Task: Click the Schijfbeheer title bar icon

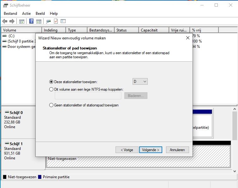Action: coord(5,5)
